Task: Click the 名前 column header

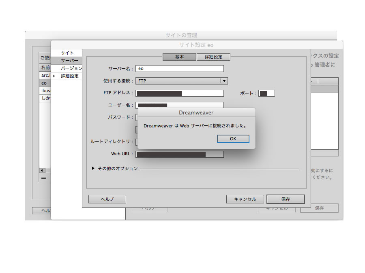Action: pos(45,67)
